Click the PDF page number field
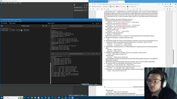 pos(131,9)
